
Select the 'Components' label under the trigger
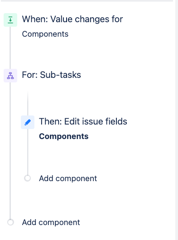tap(45, 34)
